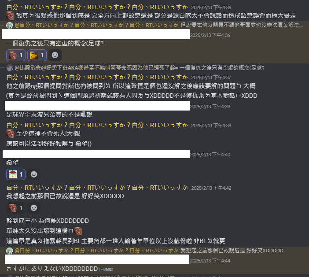This screenshot has width=309, height=277.
Task: Add a reaction to the 足球 message
Action: click(x=55, y=55)
